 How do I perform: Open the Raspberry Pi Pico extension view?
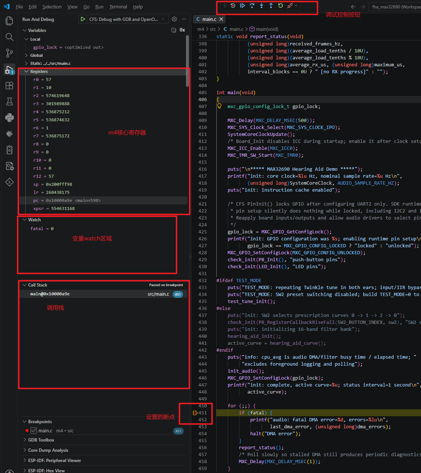[10, 134]
